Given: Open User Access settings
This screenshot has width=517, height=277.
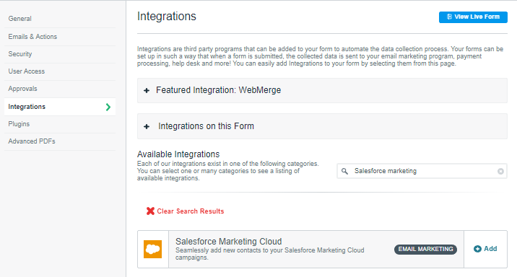Looking at the screenshot, I should tap(27, 71).
